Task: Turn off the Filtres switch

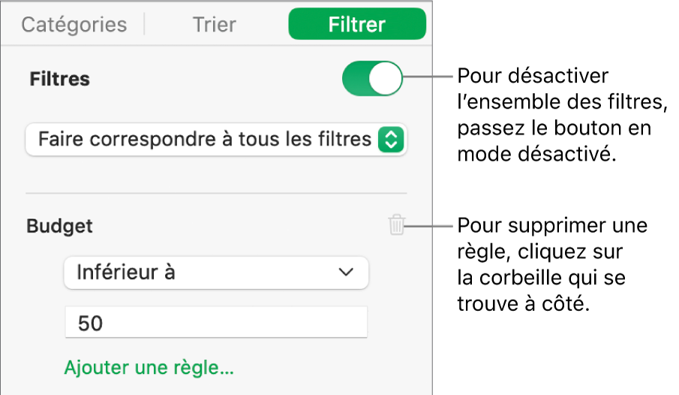Action: click(x=372, y=80)
